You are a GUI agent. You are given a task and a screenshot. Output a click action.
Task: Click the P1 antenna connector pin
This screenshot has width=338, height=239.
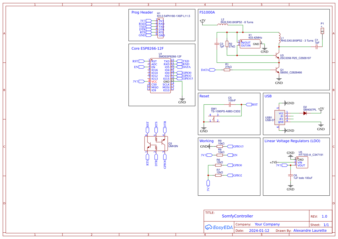click(322, 30)
